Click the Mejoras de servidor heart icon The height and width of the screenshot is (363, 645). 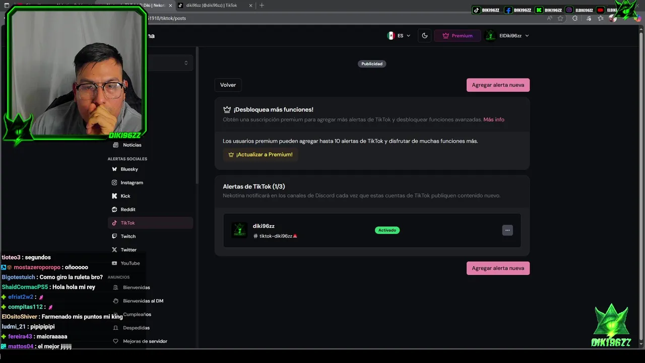click(x=115, y=341)
